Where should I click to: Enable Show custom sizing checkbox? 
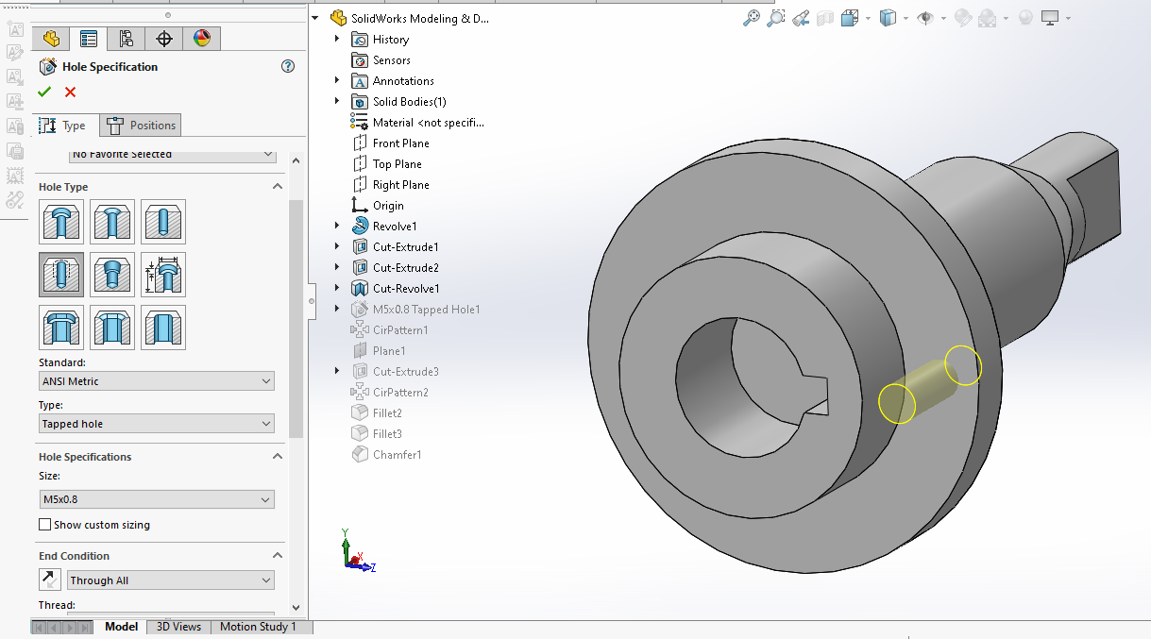(x=45, y=525)
